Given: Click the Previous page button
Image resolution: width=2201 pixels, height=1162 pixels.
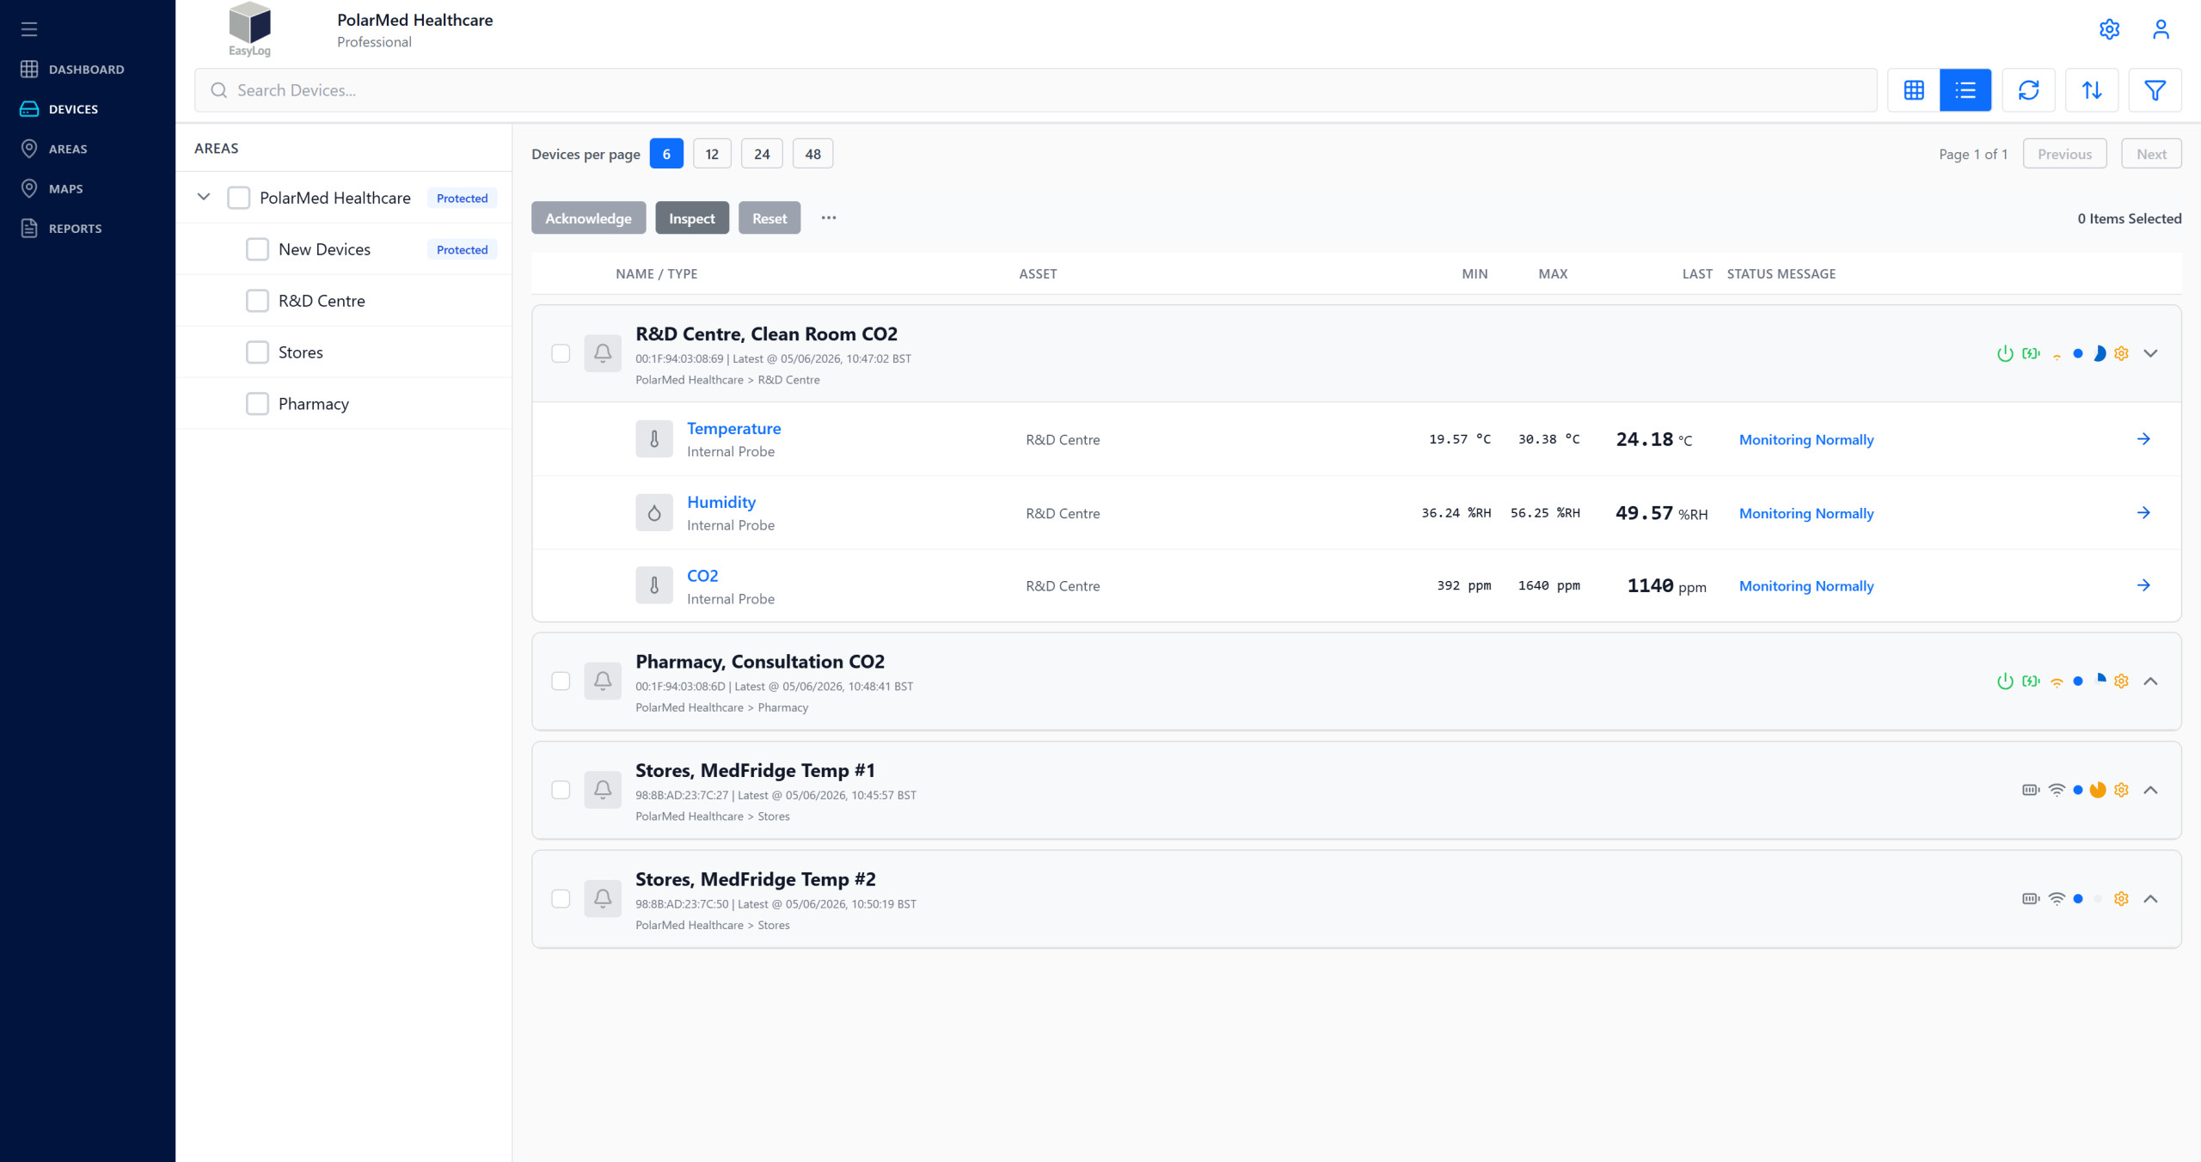Looking at the screenshot, I should click(x=2064, y=154).
